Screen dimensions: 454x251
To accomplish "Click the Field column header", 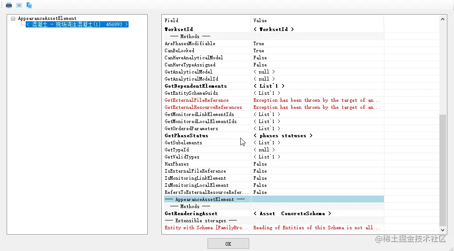I will [x=172, y=20].
